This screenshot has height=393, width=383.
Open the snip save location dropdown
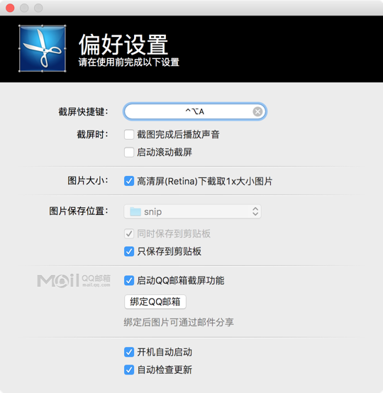click(192, 211)
